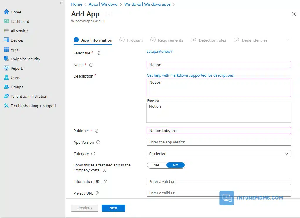The width and height of the screenshot is (300, 218).
Task: Click the Troubleshooting + support wrench icon
Action: click(x=6, y=106)
